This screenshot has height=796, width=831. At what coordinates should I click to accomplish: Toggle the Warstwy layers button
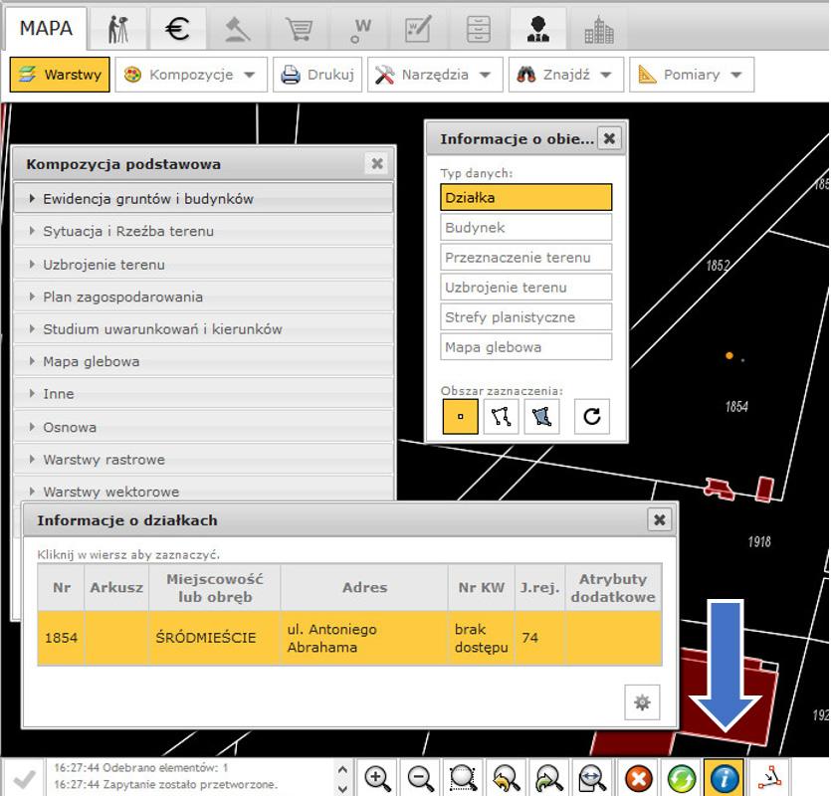coord(60,75)
